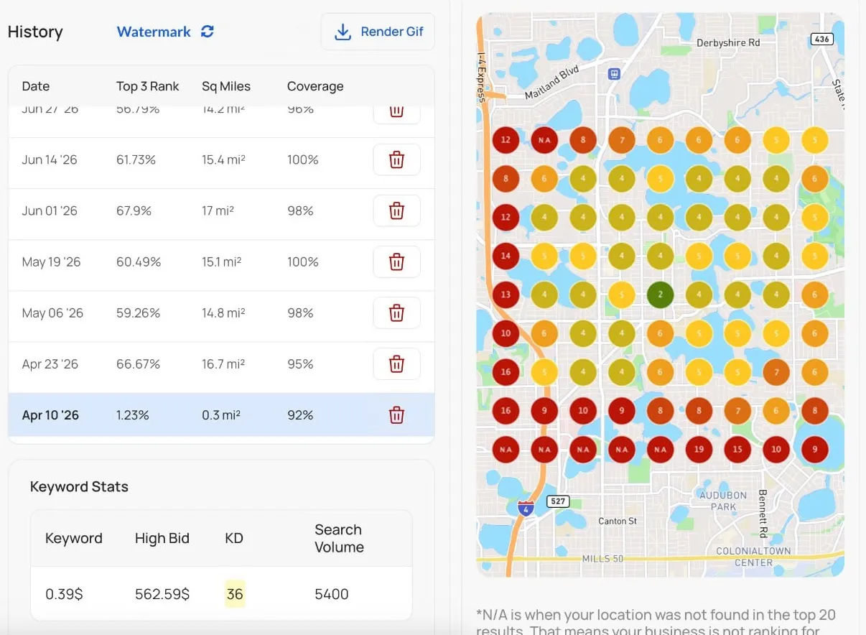866x635 pixels.
Task: Click the transit station icon on Maitland Blvd
Action: [614, 73]
